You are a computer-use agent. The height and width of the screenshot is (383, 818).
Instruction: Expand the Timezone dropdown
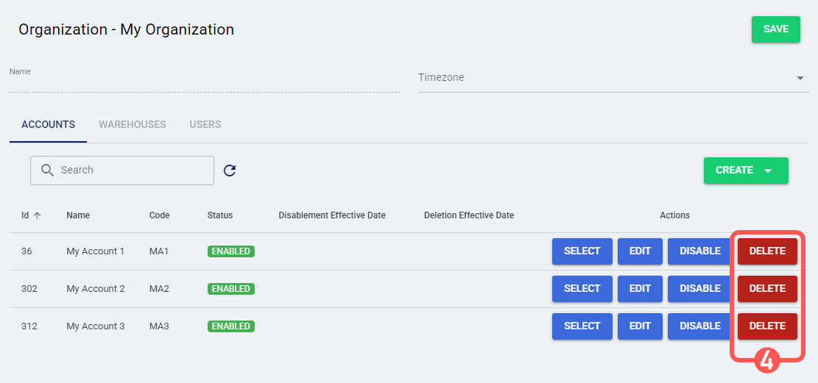(x=800, y=78)
